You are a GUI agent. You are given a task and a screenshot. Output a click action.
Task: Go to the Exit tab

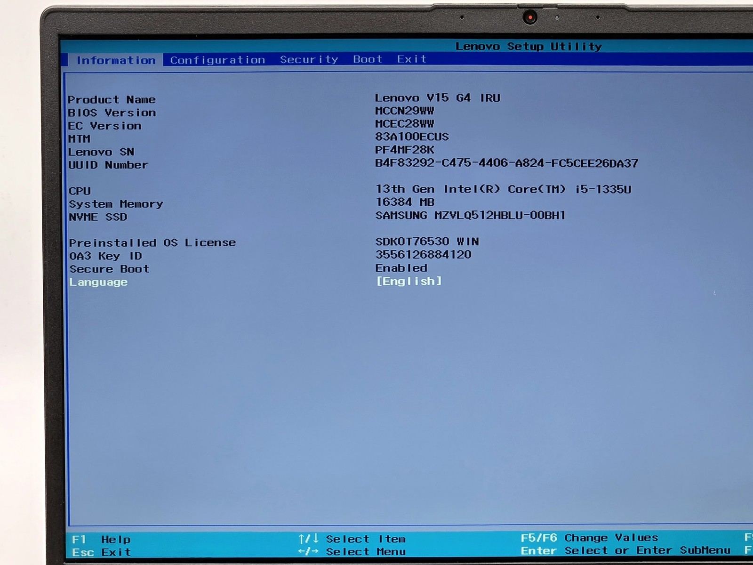point(411,59)
